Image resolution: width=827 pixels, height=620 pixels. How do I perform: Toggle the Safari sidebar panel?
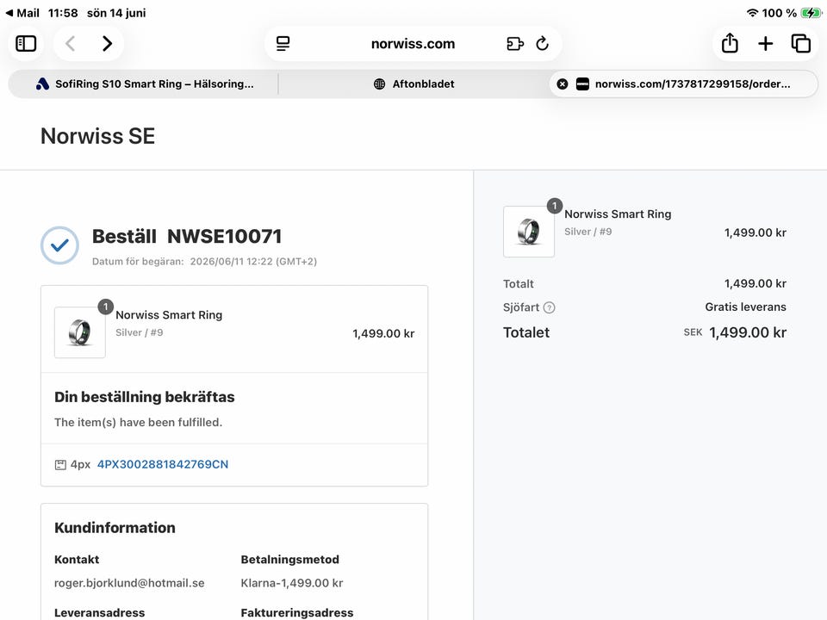click(x=26, y=43)
